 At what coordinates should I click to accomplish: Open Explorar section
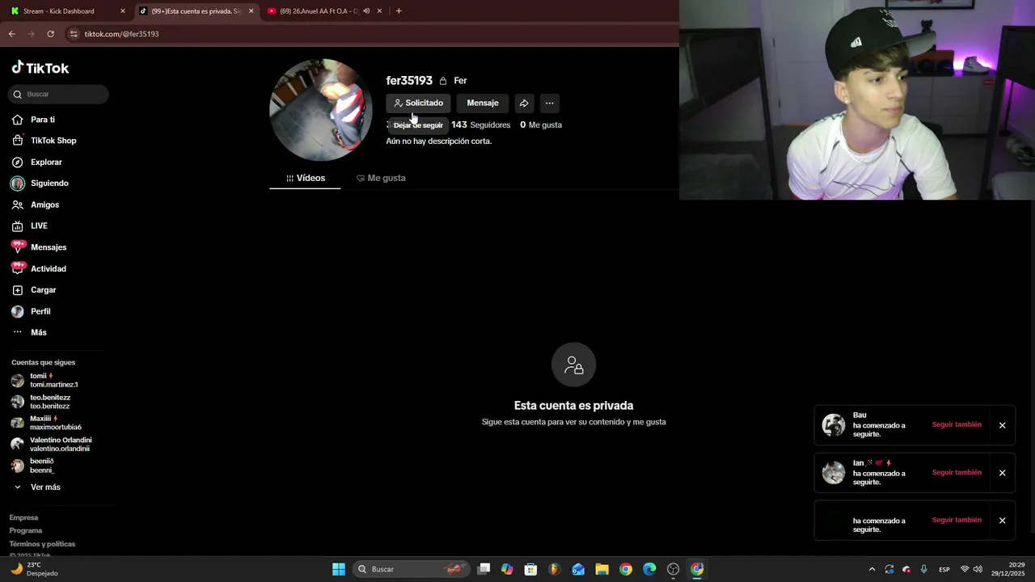coord(46,162)
